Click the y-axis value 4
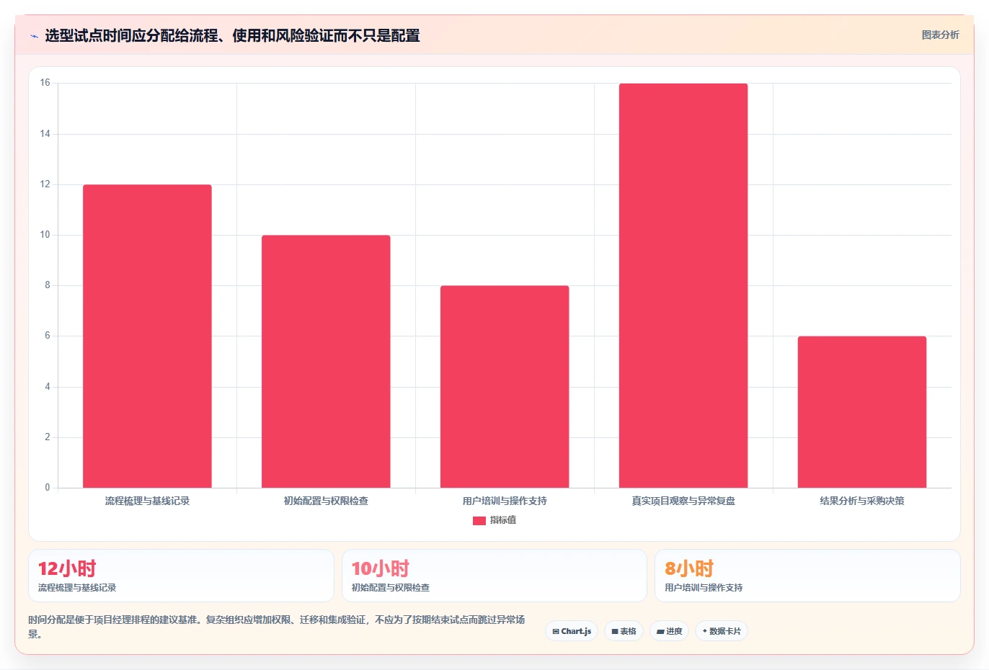The height and width of the screenshot is (670, 989). [x=48, y=387]
